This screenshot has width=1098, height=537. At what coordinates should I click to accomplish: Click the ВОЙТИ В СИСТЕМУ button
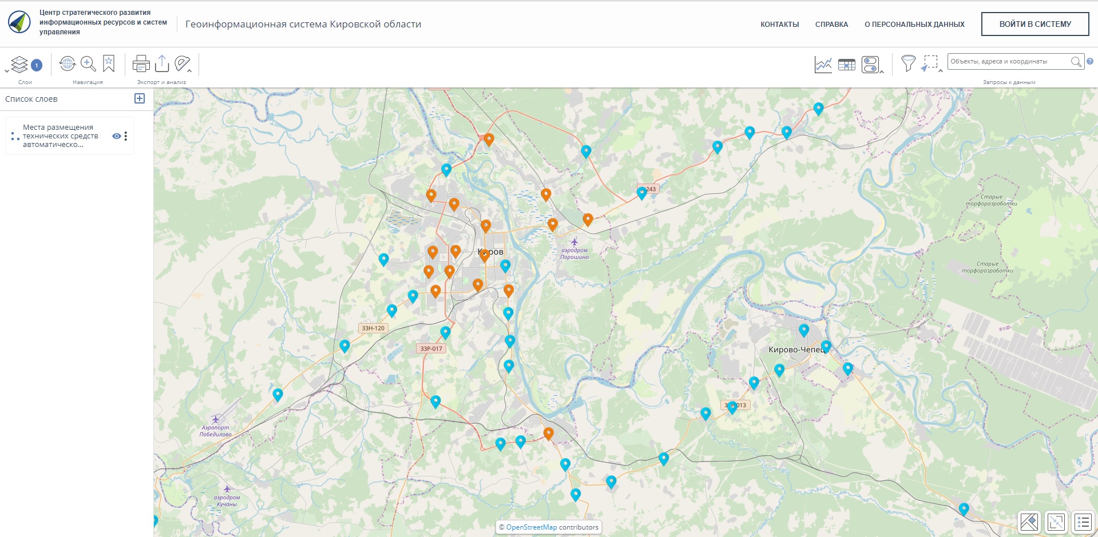click(x=1034, y=25)
